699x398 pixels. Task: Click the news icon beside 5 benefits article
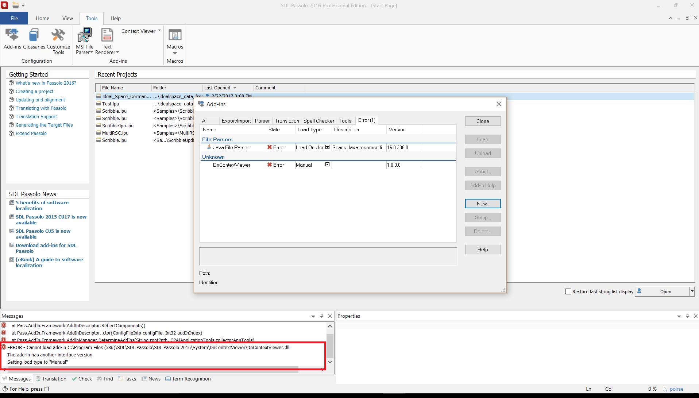coord(11,202)
